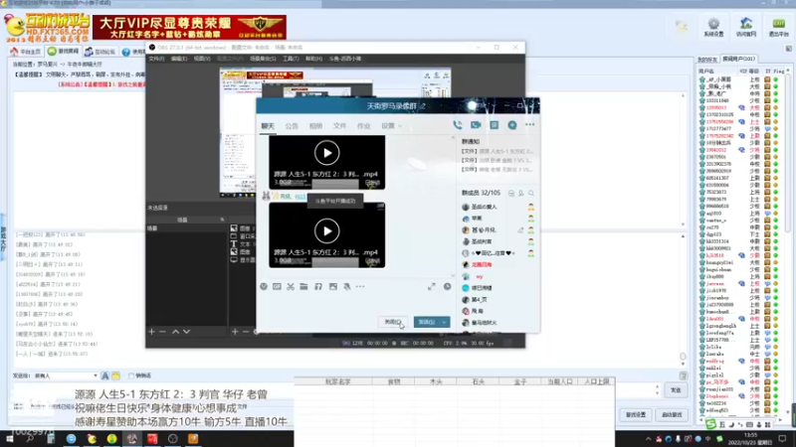Switch to the 文件 tab in chat window
Screen dimensions: 796x447
click(339, 126)
